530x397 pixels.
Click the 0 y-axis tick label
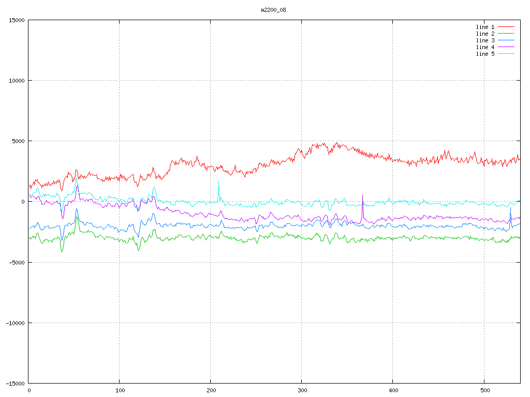[23, 202]
